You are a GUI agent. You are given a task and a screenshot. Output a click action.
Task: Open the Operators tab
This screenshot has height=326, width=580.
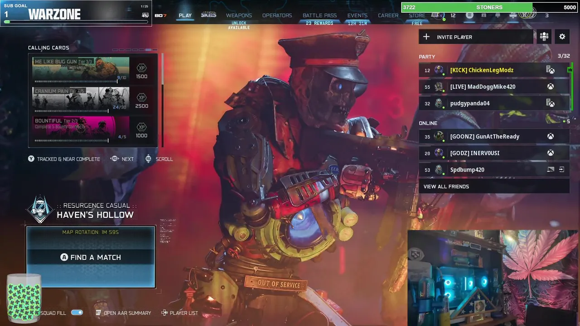pyautogui.click(x=277, y=15)
